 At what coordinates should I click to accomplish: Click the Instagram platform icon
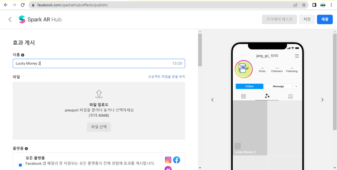tap(168, 160)
